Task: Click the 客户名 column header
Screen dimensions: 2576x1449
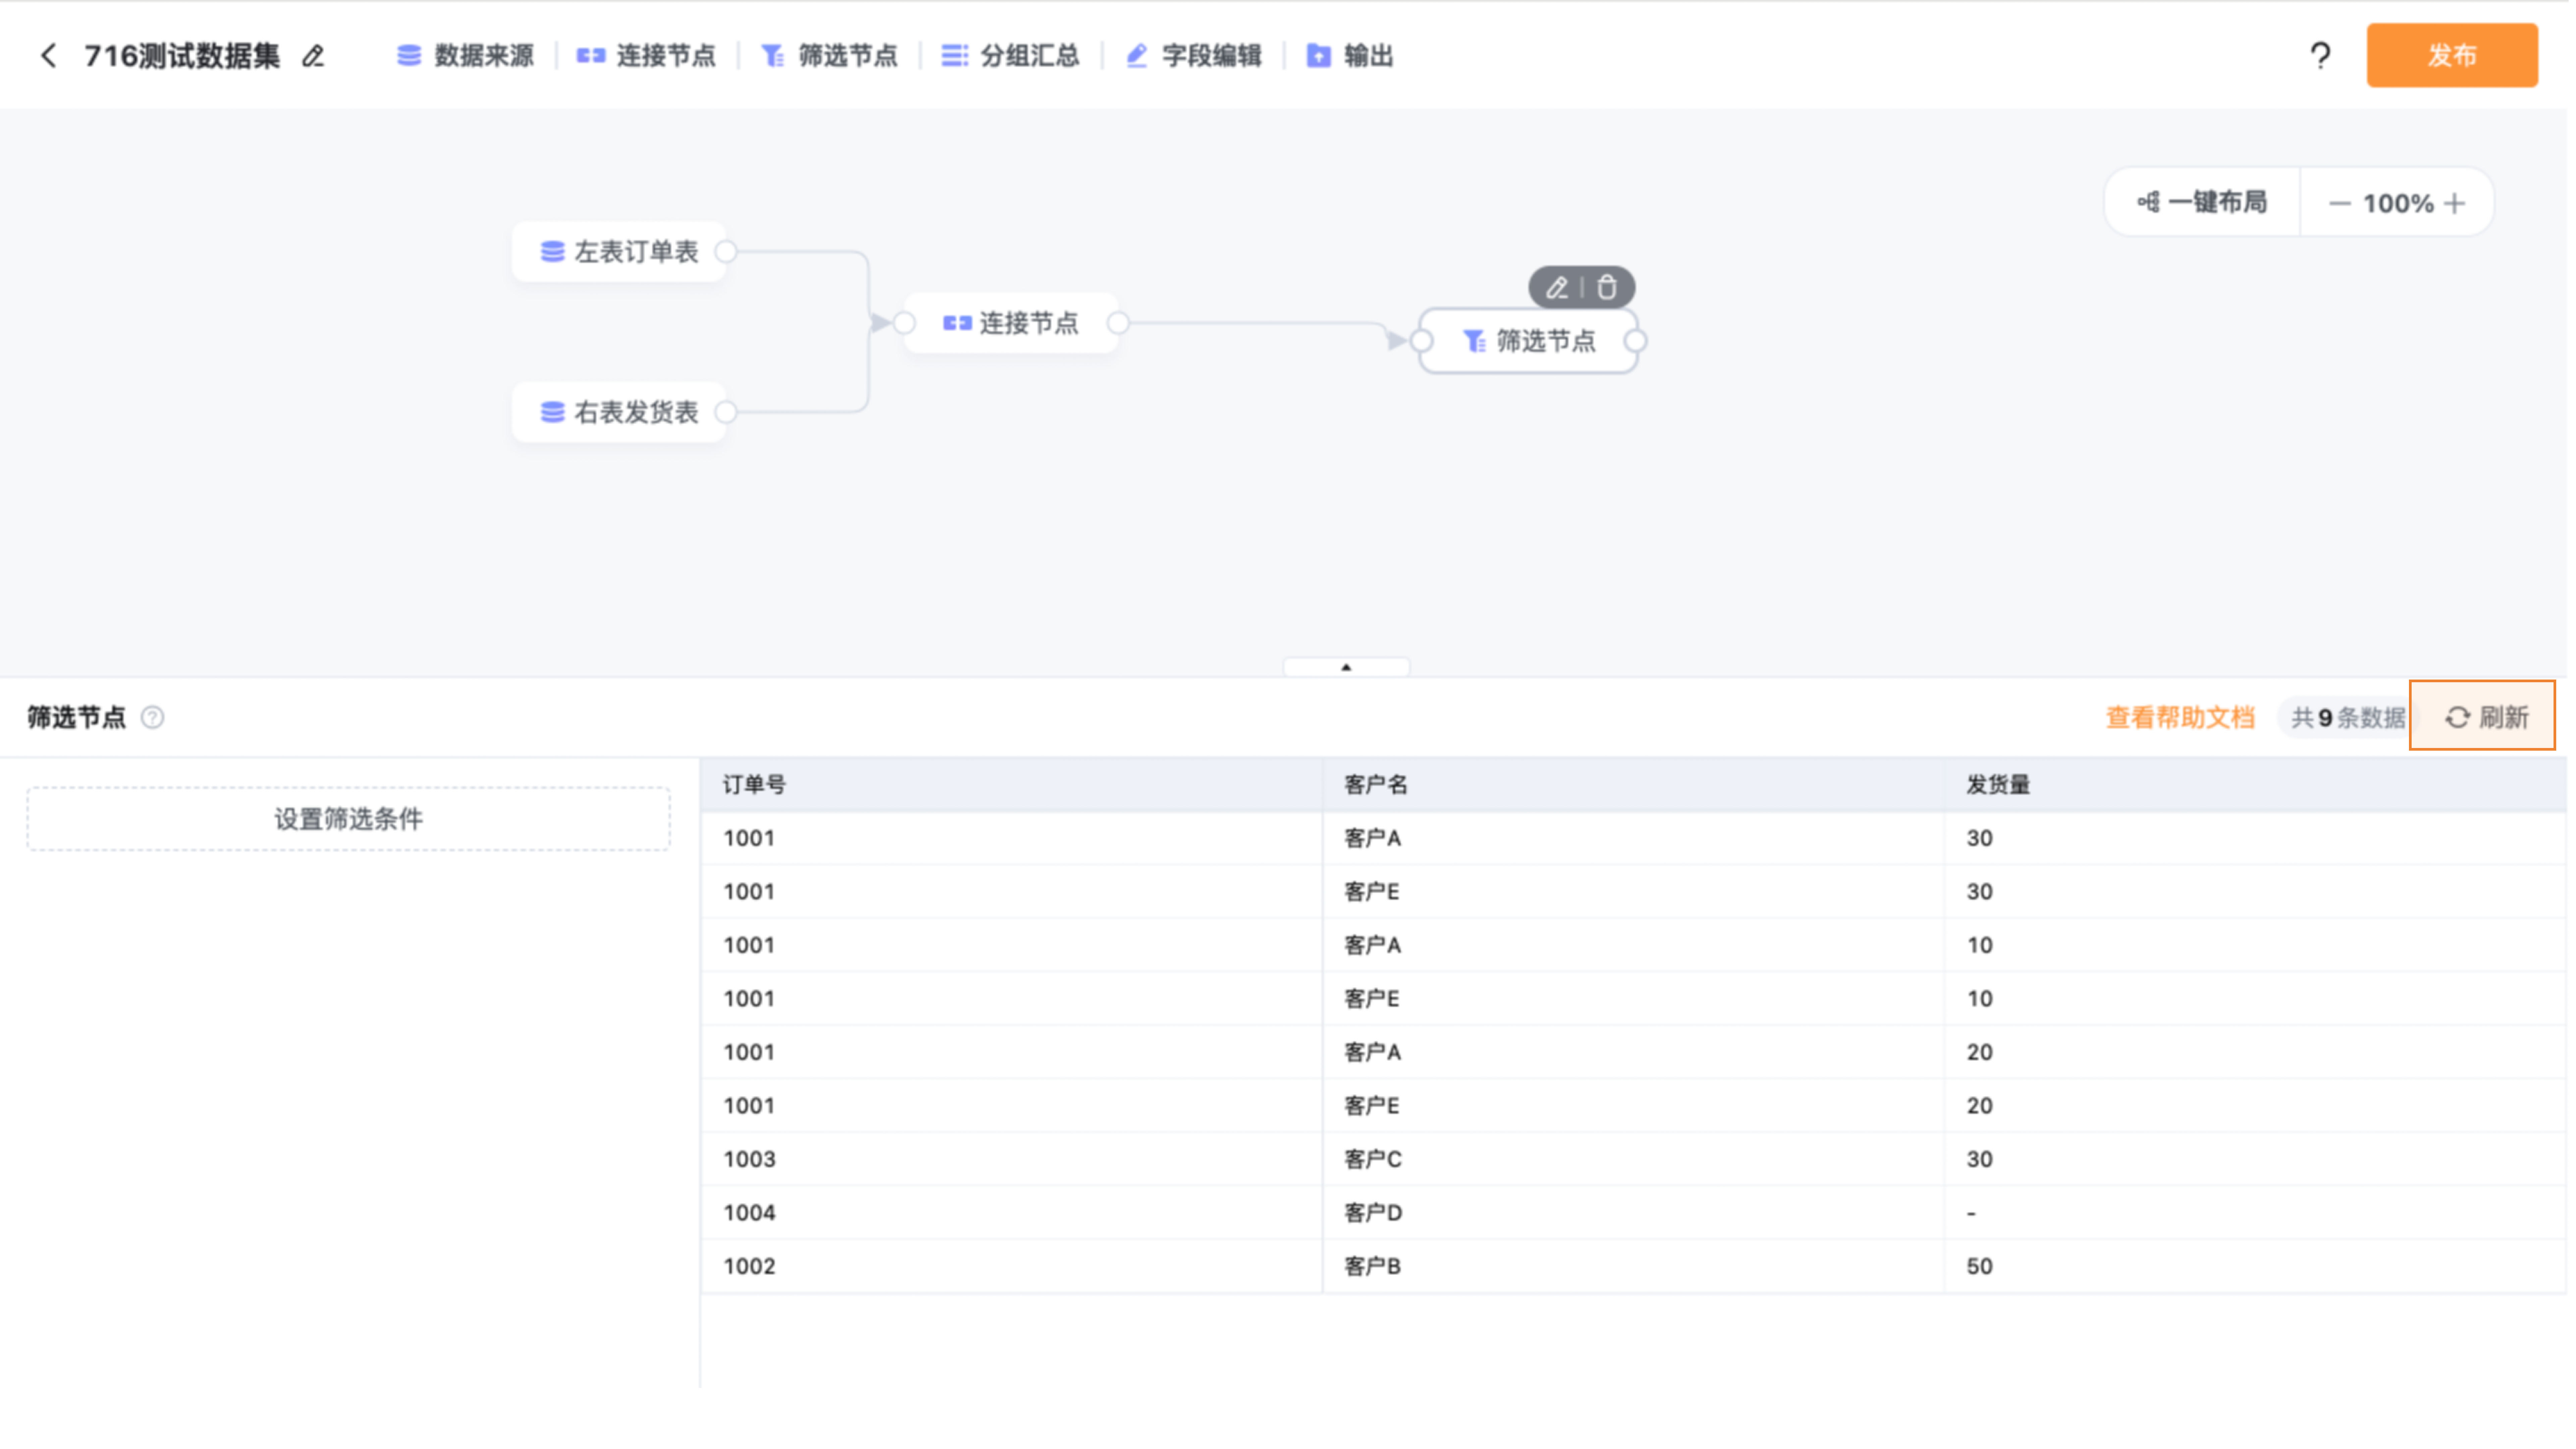Action: [1633, 785]
